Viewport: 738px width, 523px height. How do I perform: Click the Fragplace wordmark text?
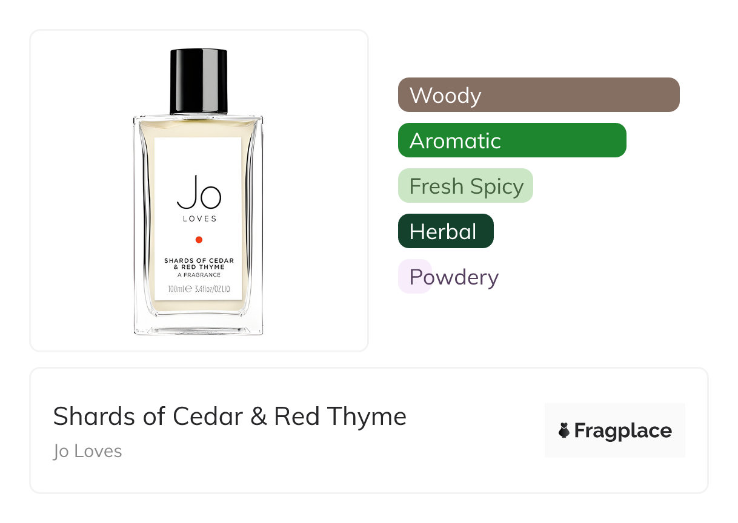point(623,430)
